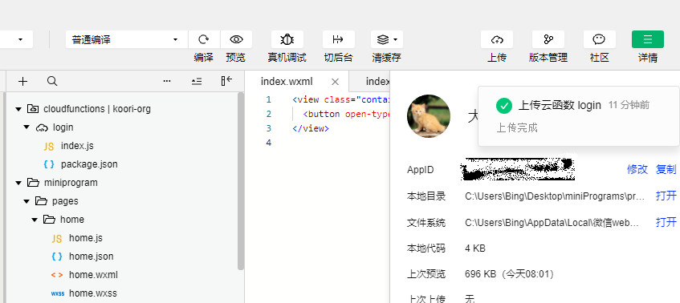Switch to the index.wxml tab
The image size is (680, 303).
tap(287, 82)
